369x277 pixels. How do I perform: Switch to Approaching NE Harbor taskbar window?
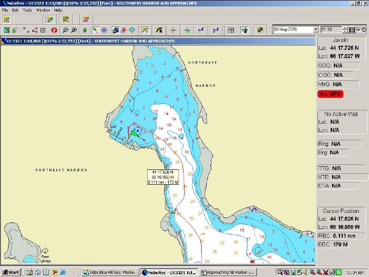tap(228, 272)
